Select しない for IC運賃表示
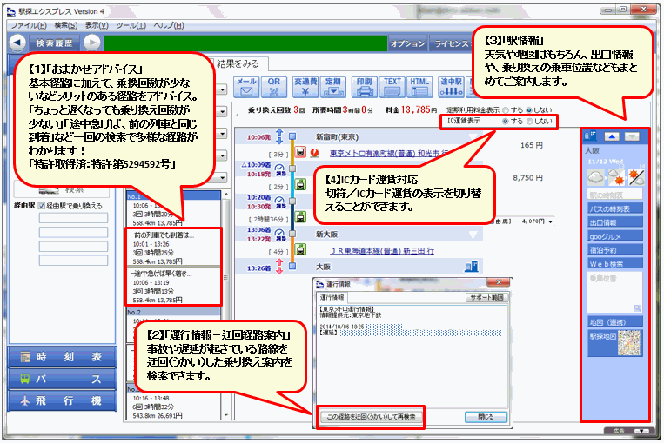This screenshot has height=443, width=664. (527, 122)
